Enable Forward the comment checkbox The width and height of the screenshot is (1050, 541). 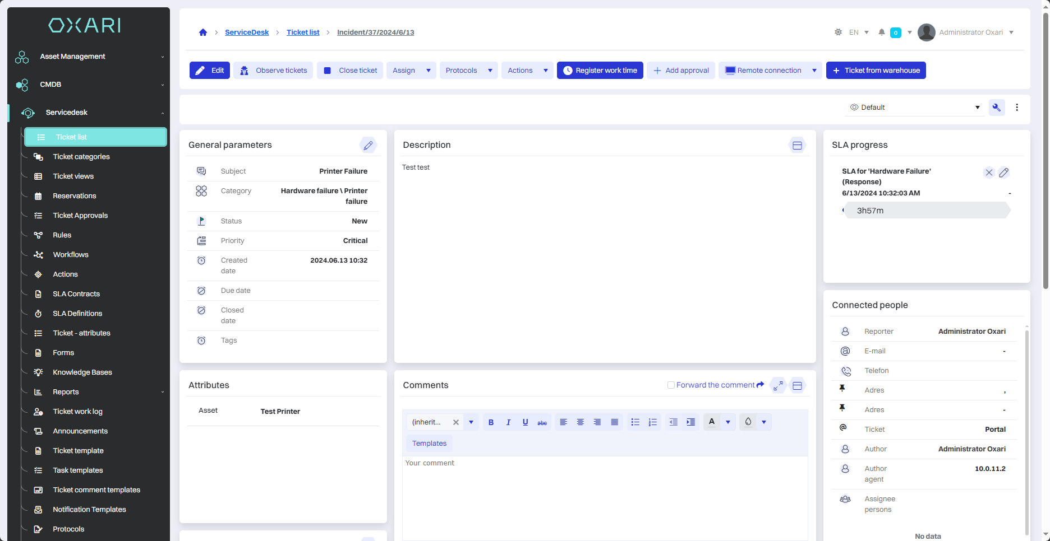pyautogui.click(x=671, y=385)
